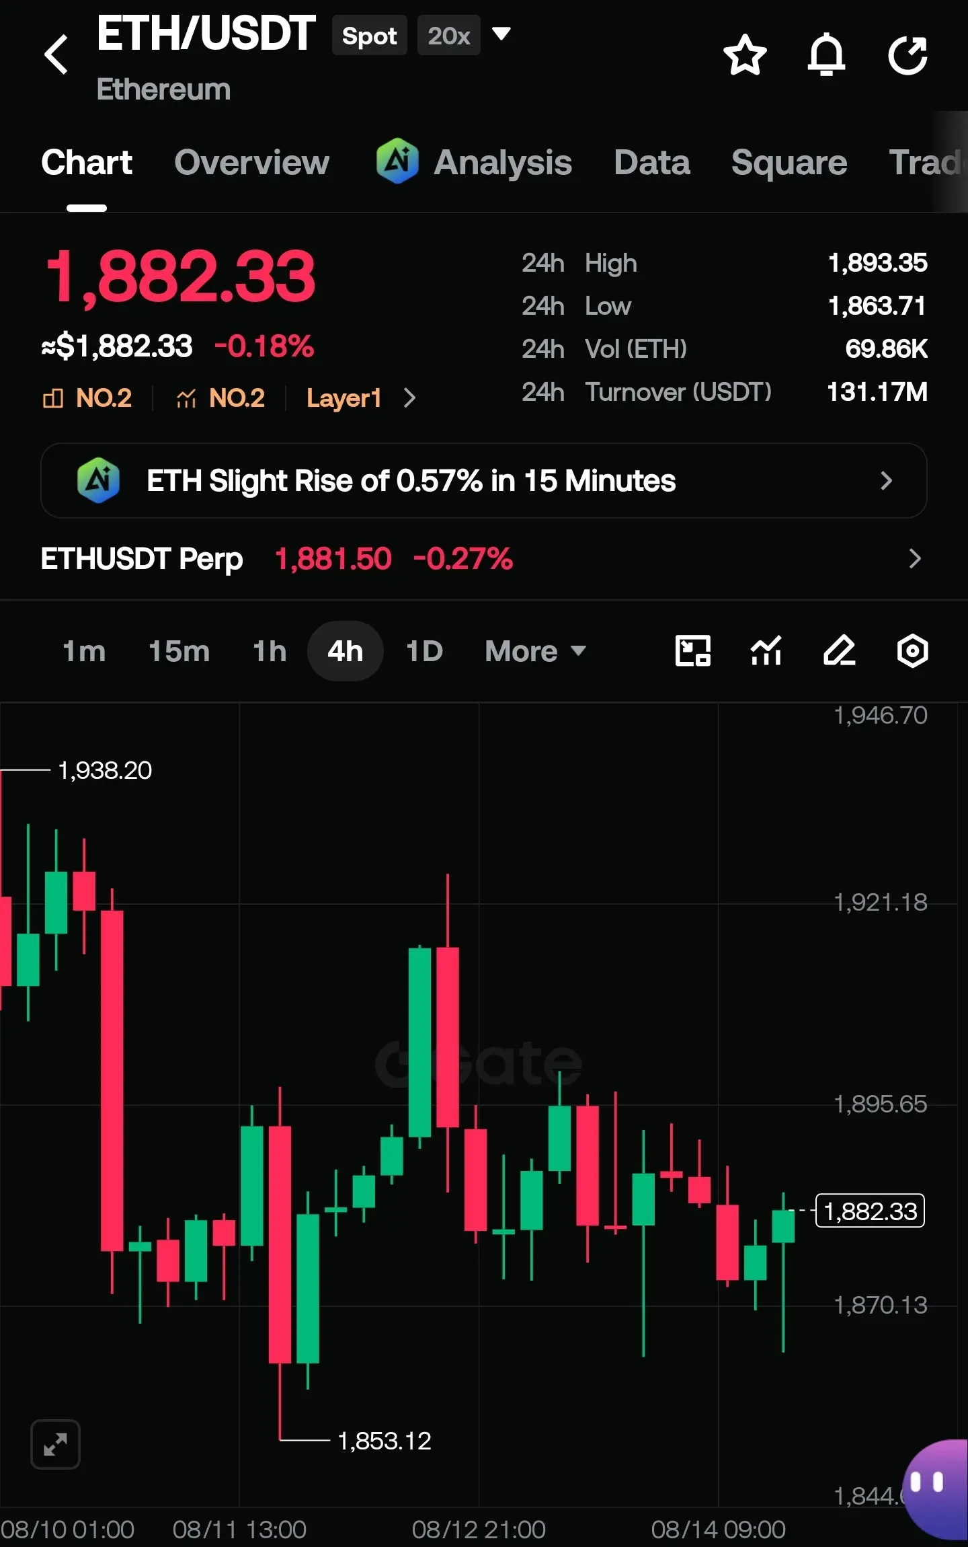Tap the 08/14 09:00 time axis label
This screenshot has height=1547, width=968.
(x=718, y=1529)
